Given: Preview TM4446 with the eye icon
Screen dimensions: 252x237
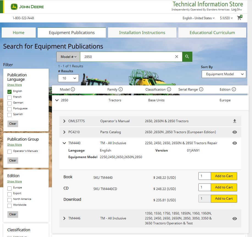Looking at the screenshot, I should [x=235, y=218].
